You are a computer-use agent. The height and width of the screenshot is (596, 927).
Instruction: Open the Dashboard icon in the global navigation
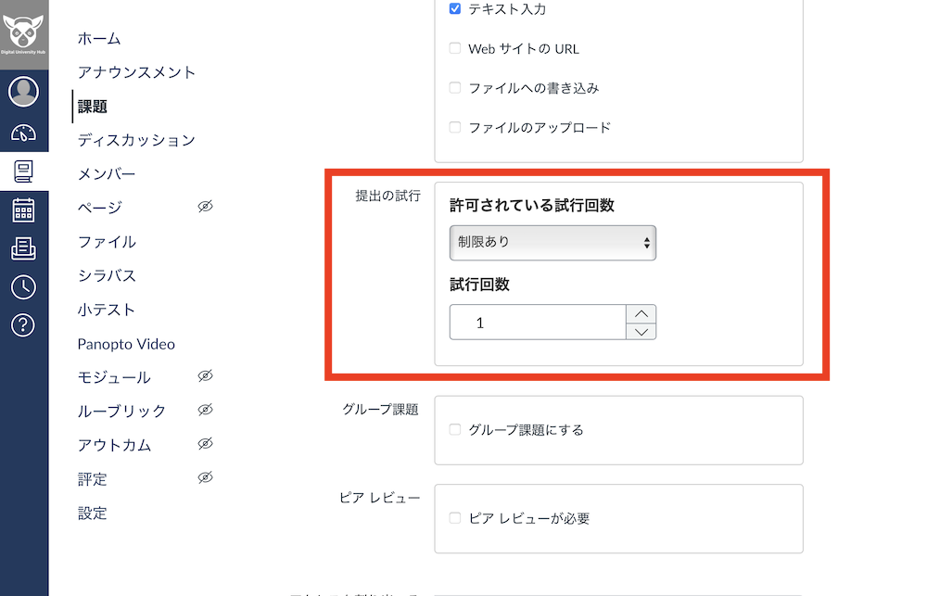pyautogui.click(x=23, y=132)
